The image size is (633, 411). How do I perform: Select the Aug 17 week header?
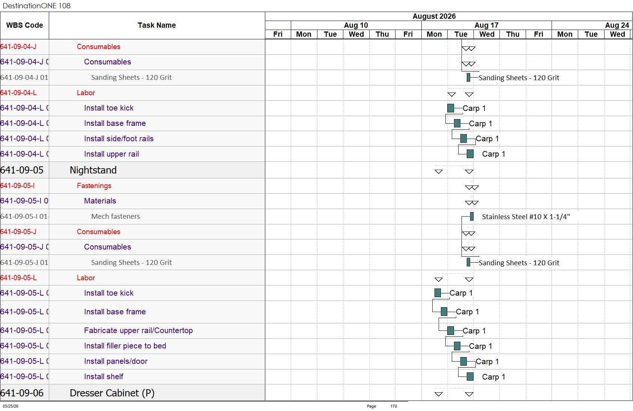[x=486, y=25]
